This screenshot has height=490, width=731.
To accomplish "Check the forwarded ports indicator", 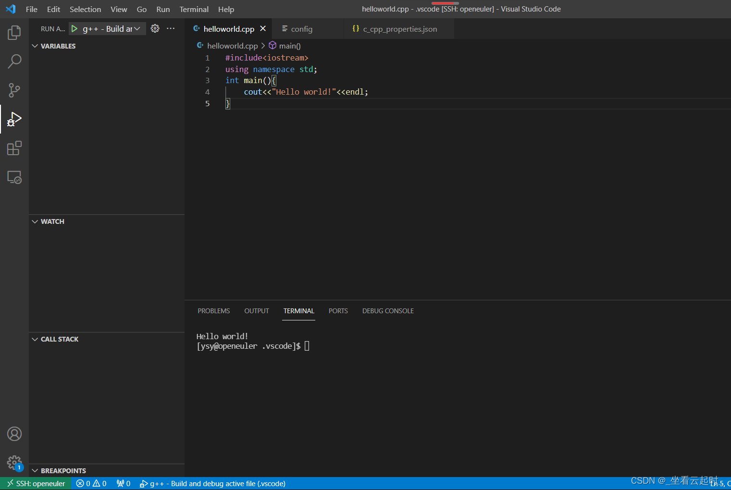I will 124,483.
